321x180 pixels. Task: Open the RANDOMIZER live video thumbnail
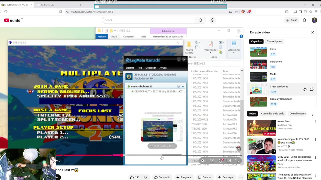point(261,128)
